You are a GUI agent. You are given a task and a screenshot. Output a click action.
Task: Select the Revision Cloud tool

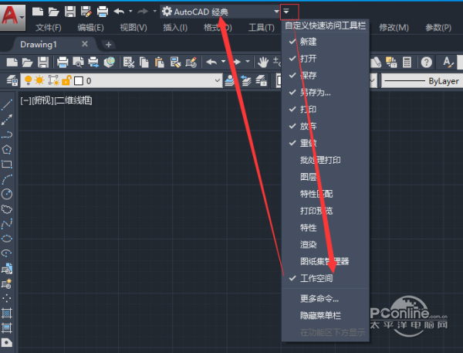pyautogui.click(x=7, y=209)
